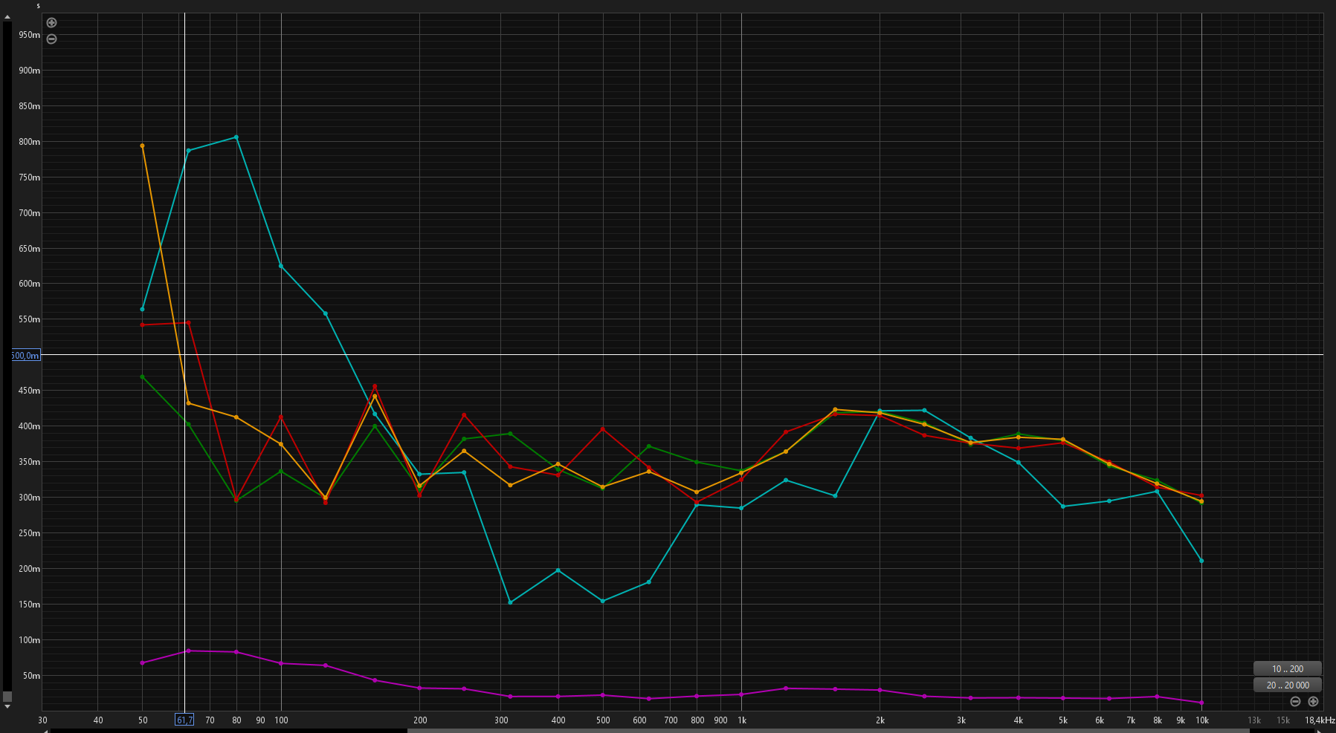Viewport: 1336px width, 733px height.
Task: Click the 950m label on the vertical axis
Action: 30,35
